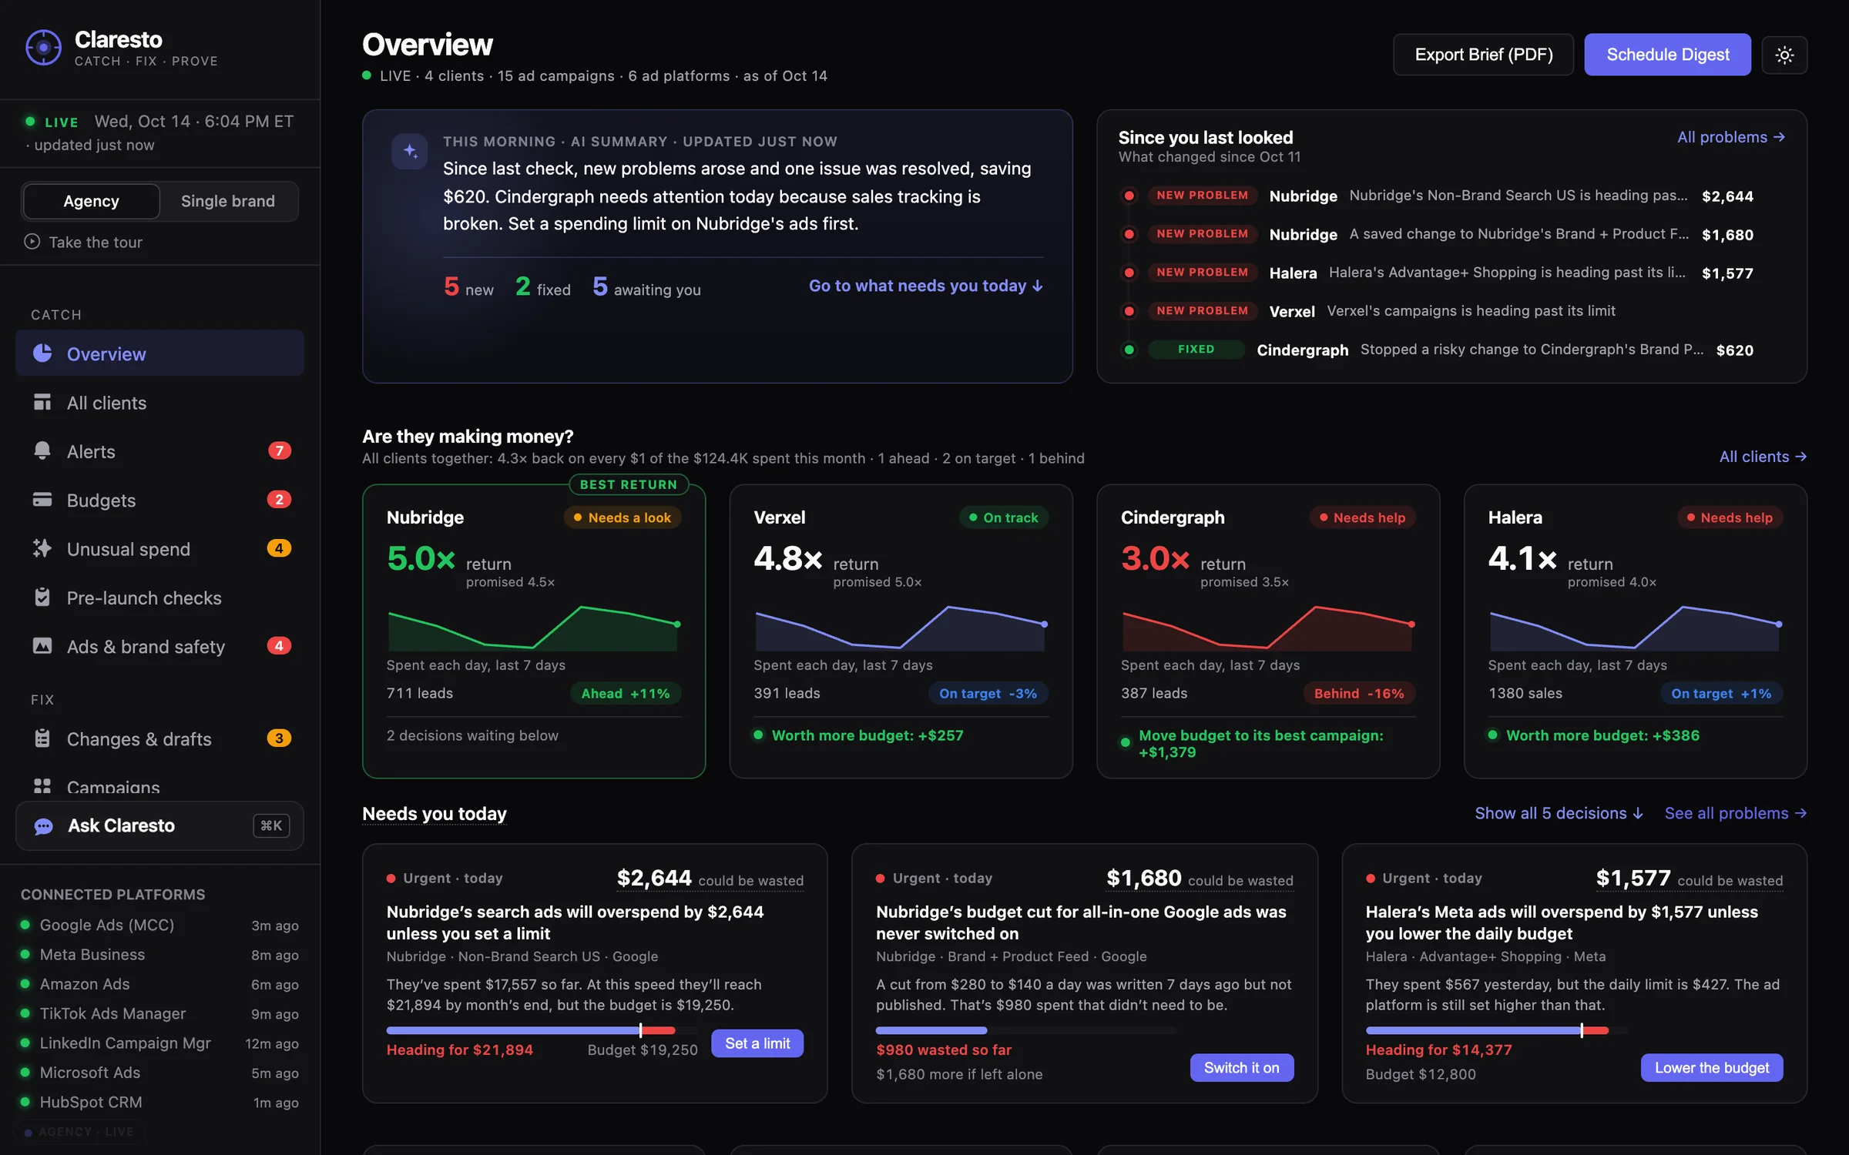Click Halera Meta ads budget progress bar

click(x=1497, y=1030)
